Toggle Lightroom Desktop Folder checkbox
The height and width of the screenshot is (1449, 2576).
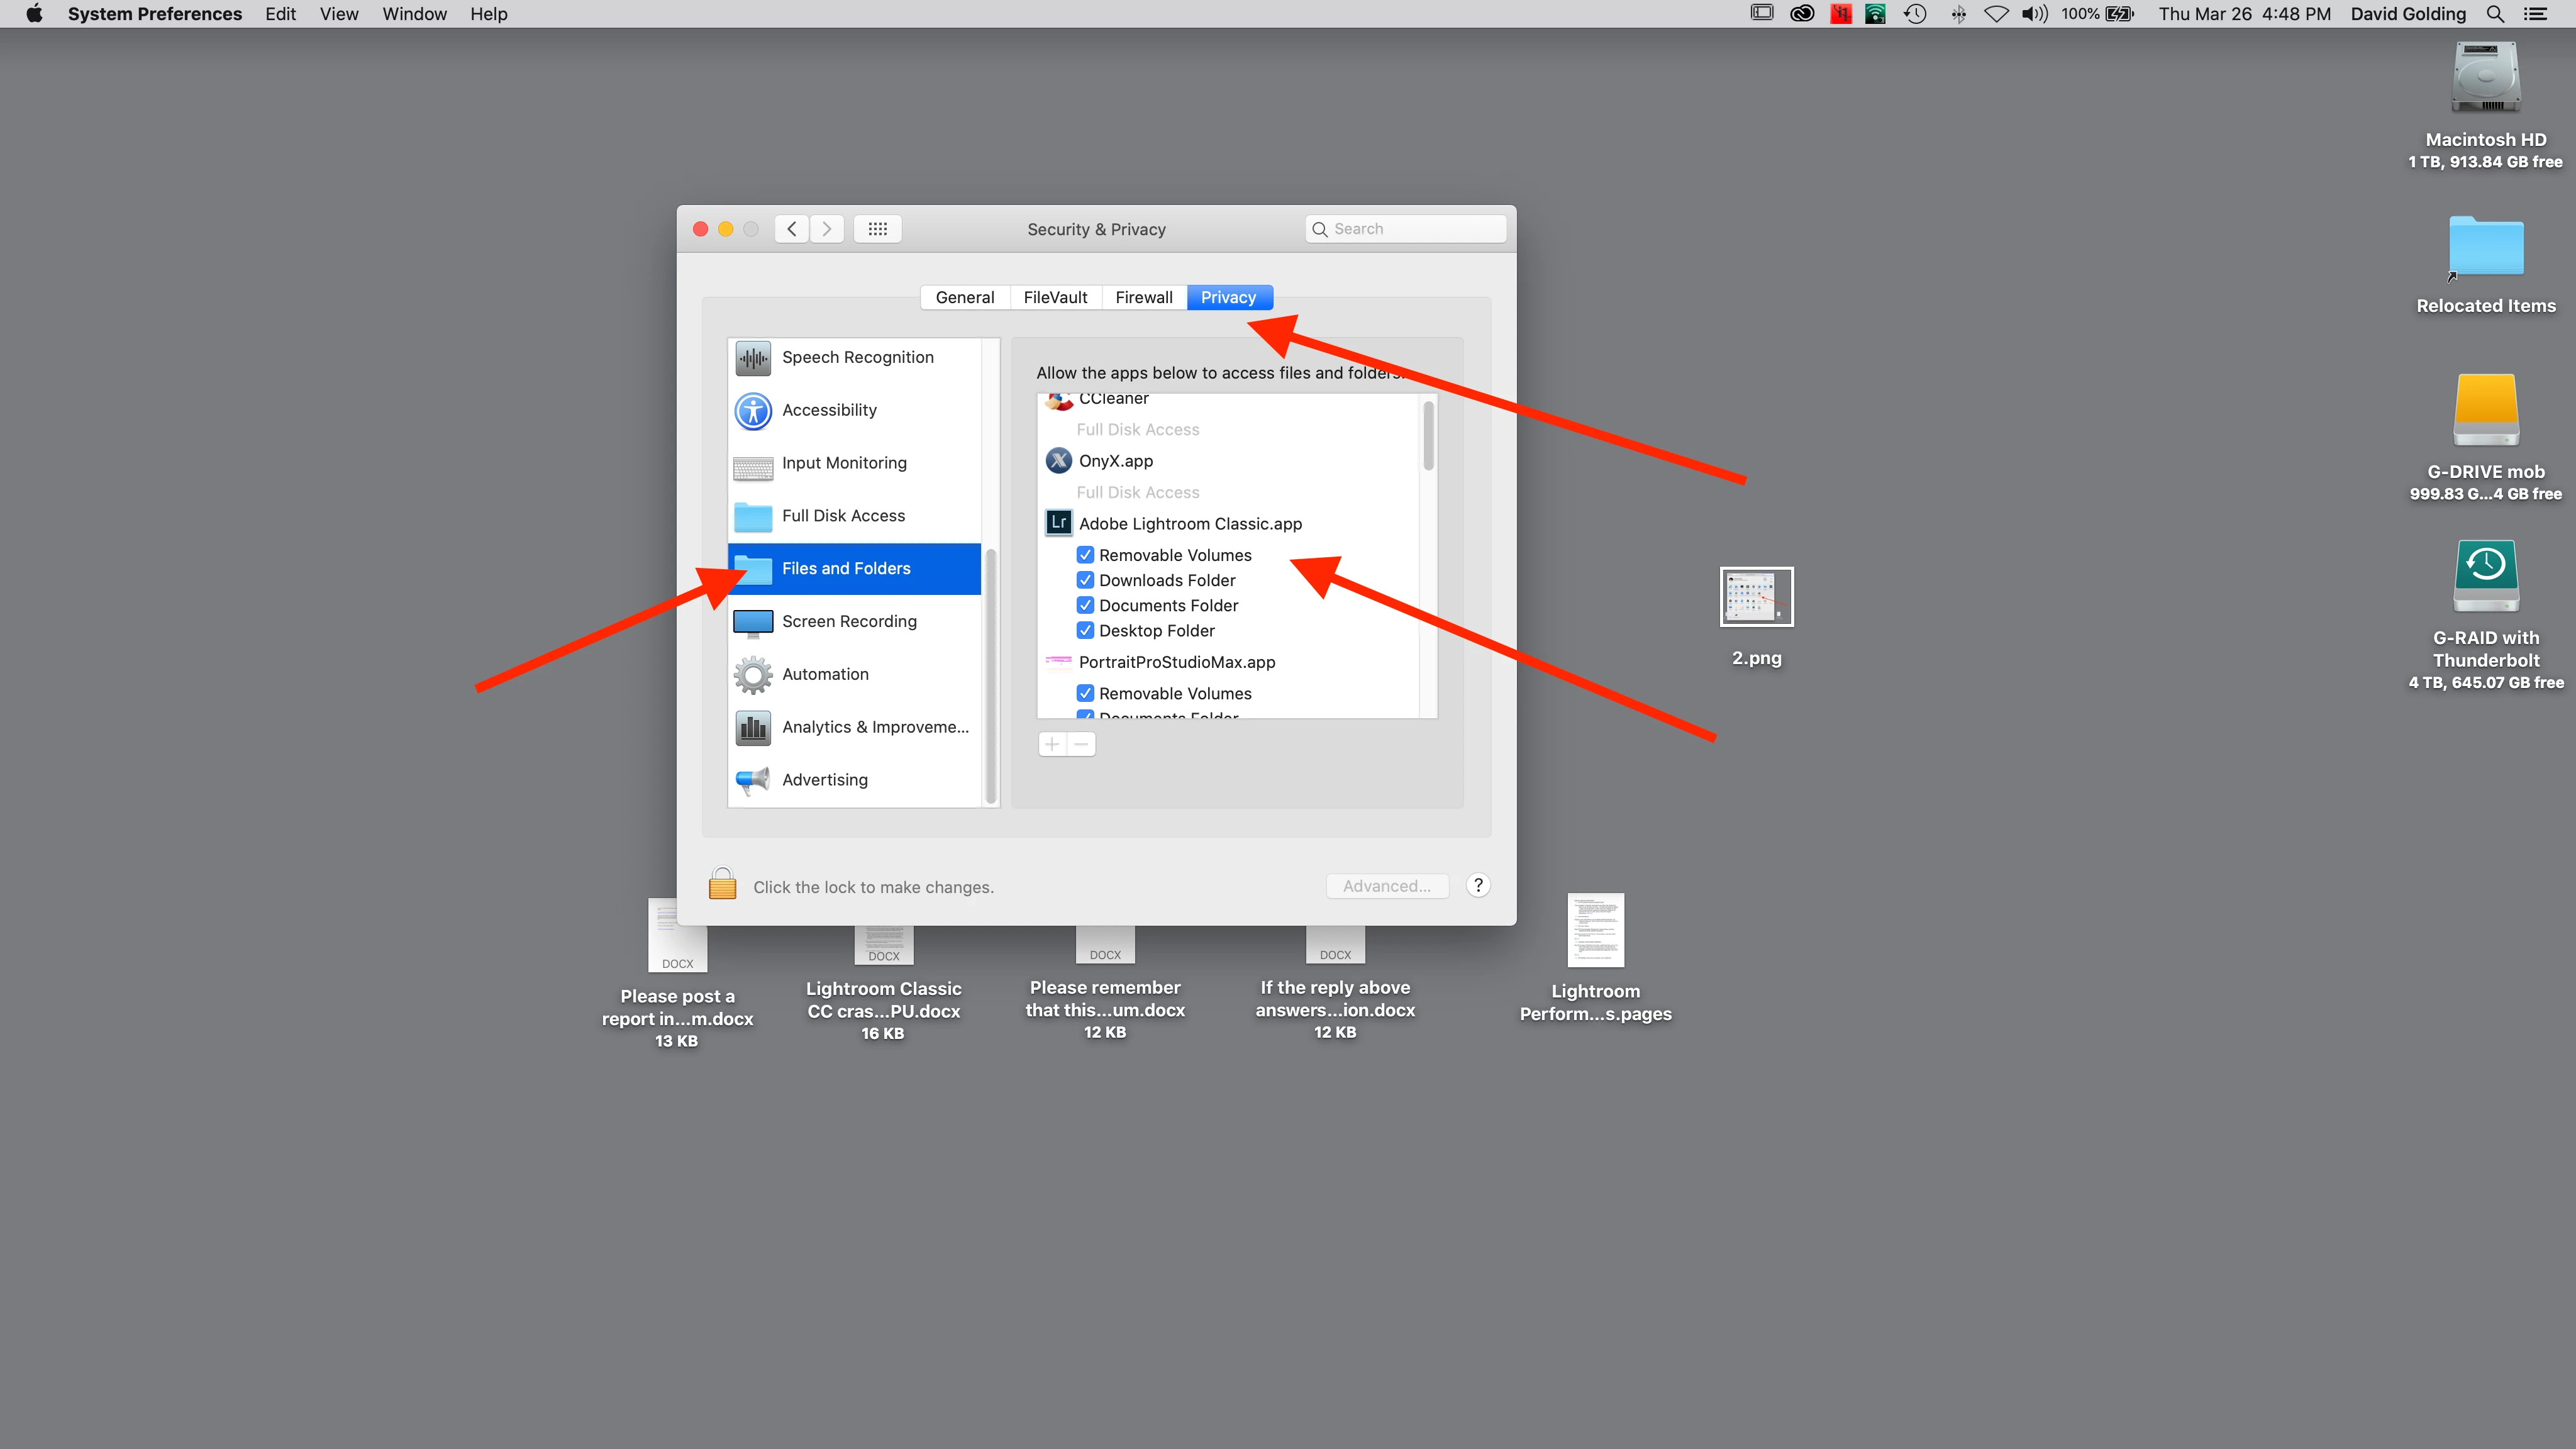point(1085,631)
